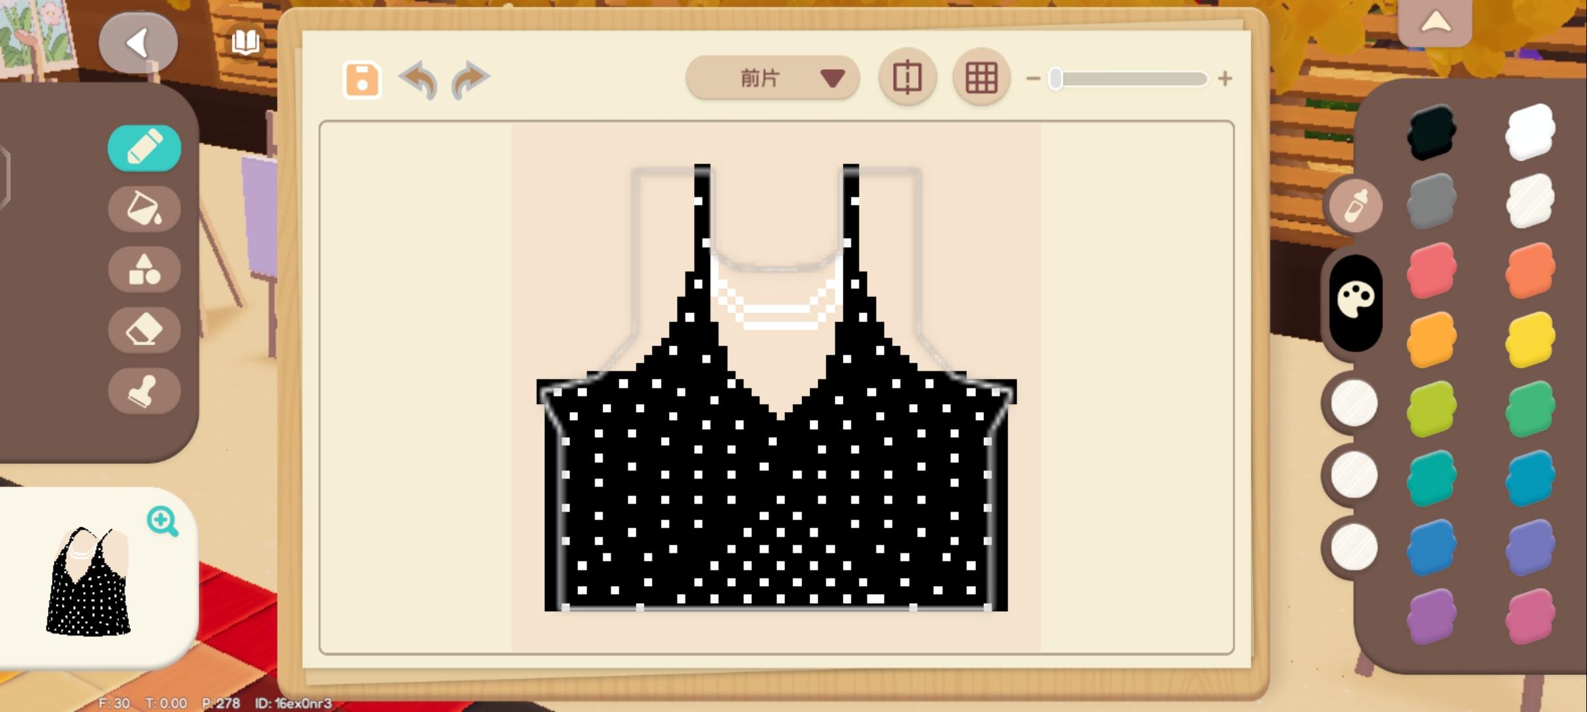The image size is (1587, 712).
Task: Open the color palette tab
Action: coord(1355,301)
